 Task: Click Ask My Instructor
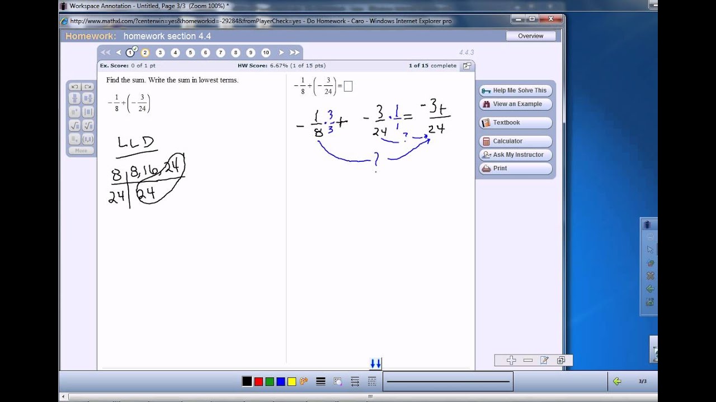coord(516,155)
